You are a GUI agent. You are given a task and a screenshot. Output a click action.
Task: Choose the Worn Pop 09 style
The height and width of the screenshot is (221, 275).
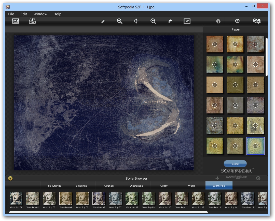(x=148, y=198)
